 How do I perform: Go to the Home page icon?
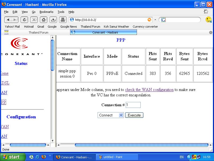tap(44, 20)
